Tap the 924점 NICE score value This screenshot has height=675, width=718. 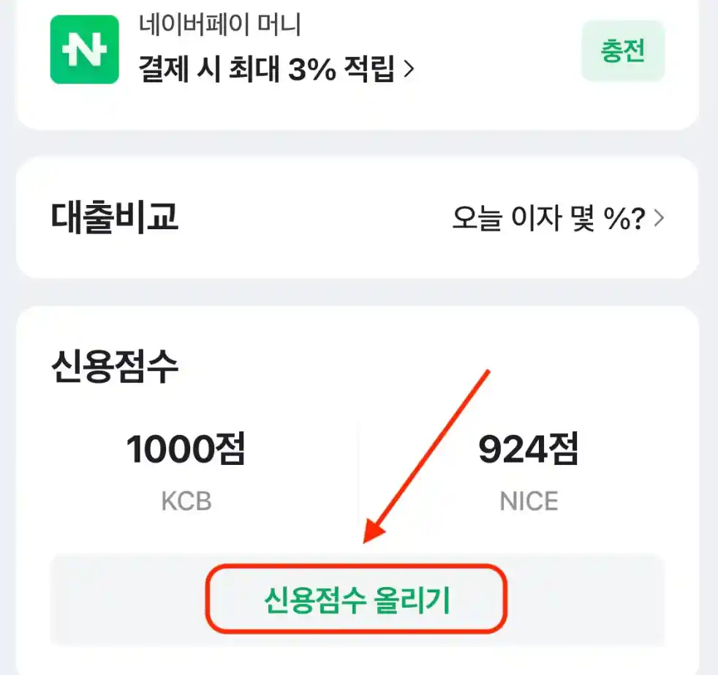coord(529,450)
